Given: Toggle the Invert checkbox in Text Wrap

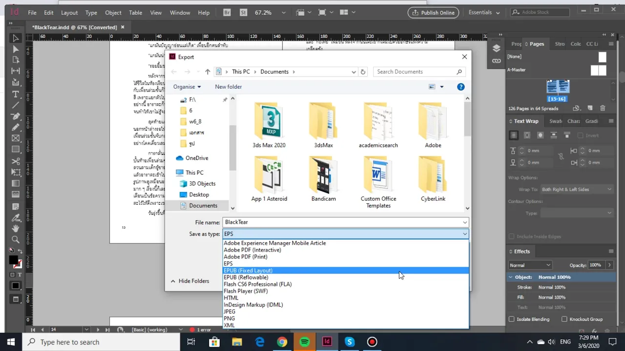Looking at the screenshot, I should [x=580, y=136].
